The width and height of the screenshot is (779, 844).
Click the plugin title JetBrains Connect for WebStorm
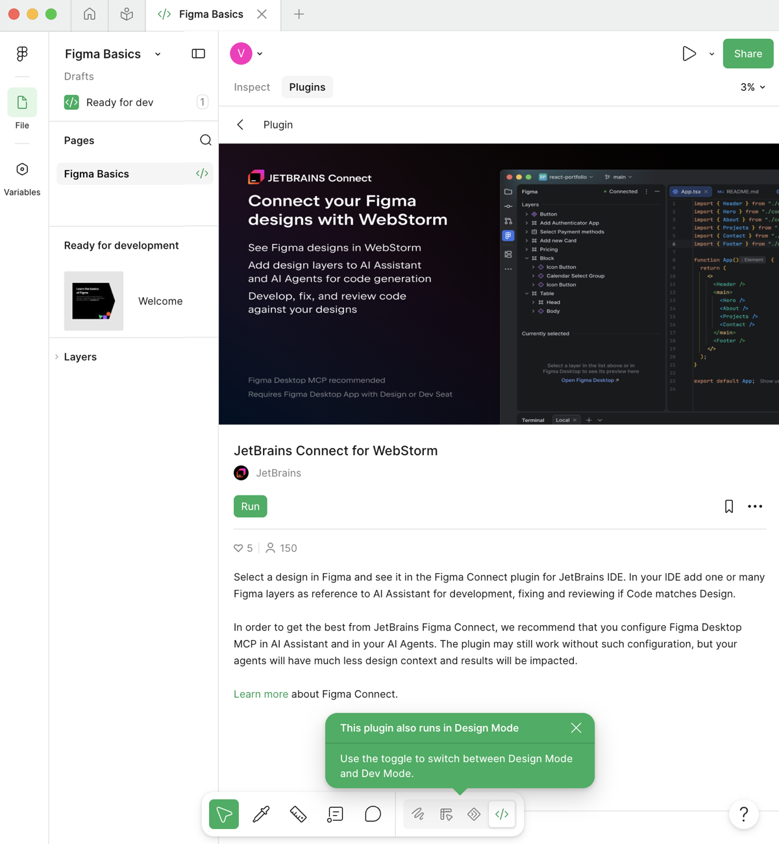pyautogui.click(x=336, y=451)
